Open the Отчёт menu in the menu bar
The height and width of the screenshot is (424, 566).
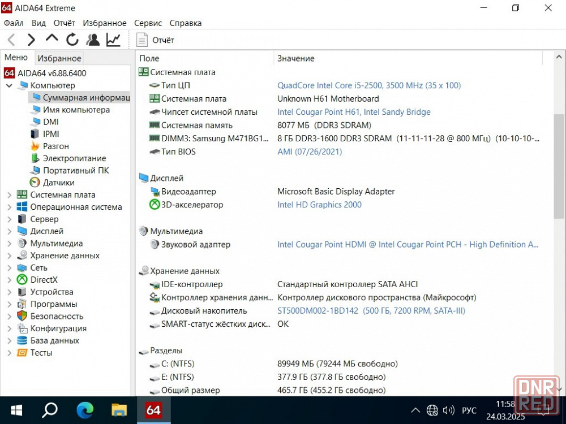65,23
